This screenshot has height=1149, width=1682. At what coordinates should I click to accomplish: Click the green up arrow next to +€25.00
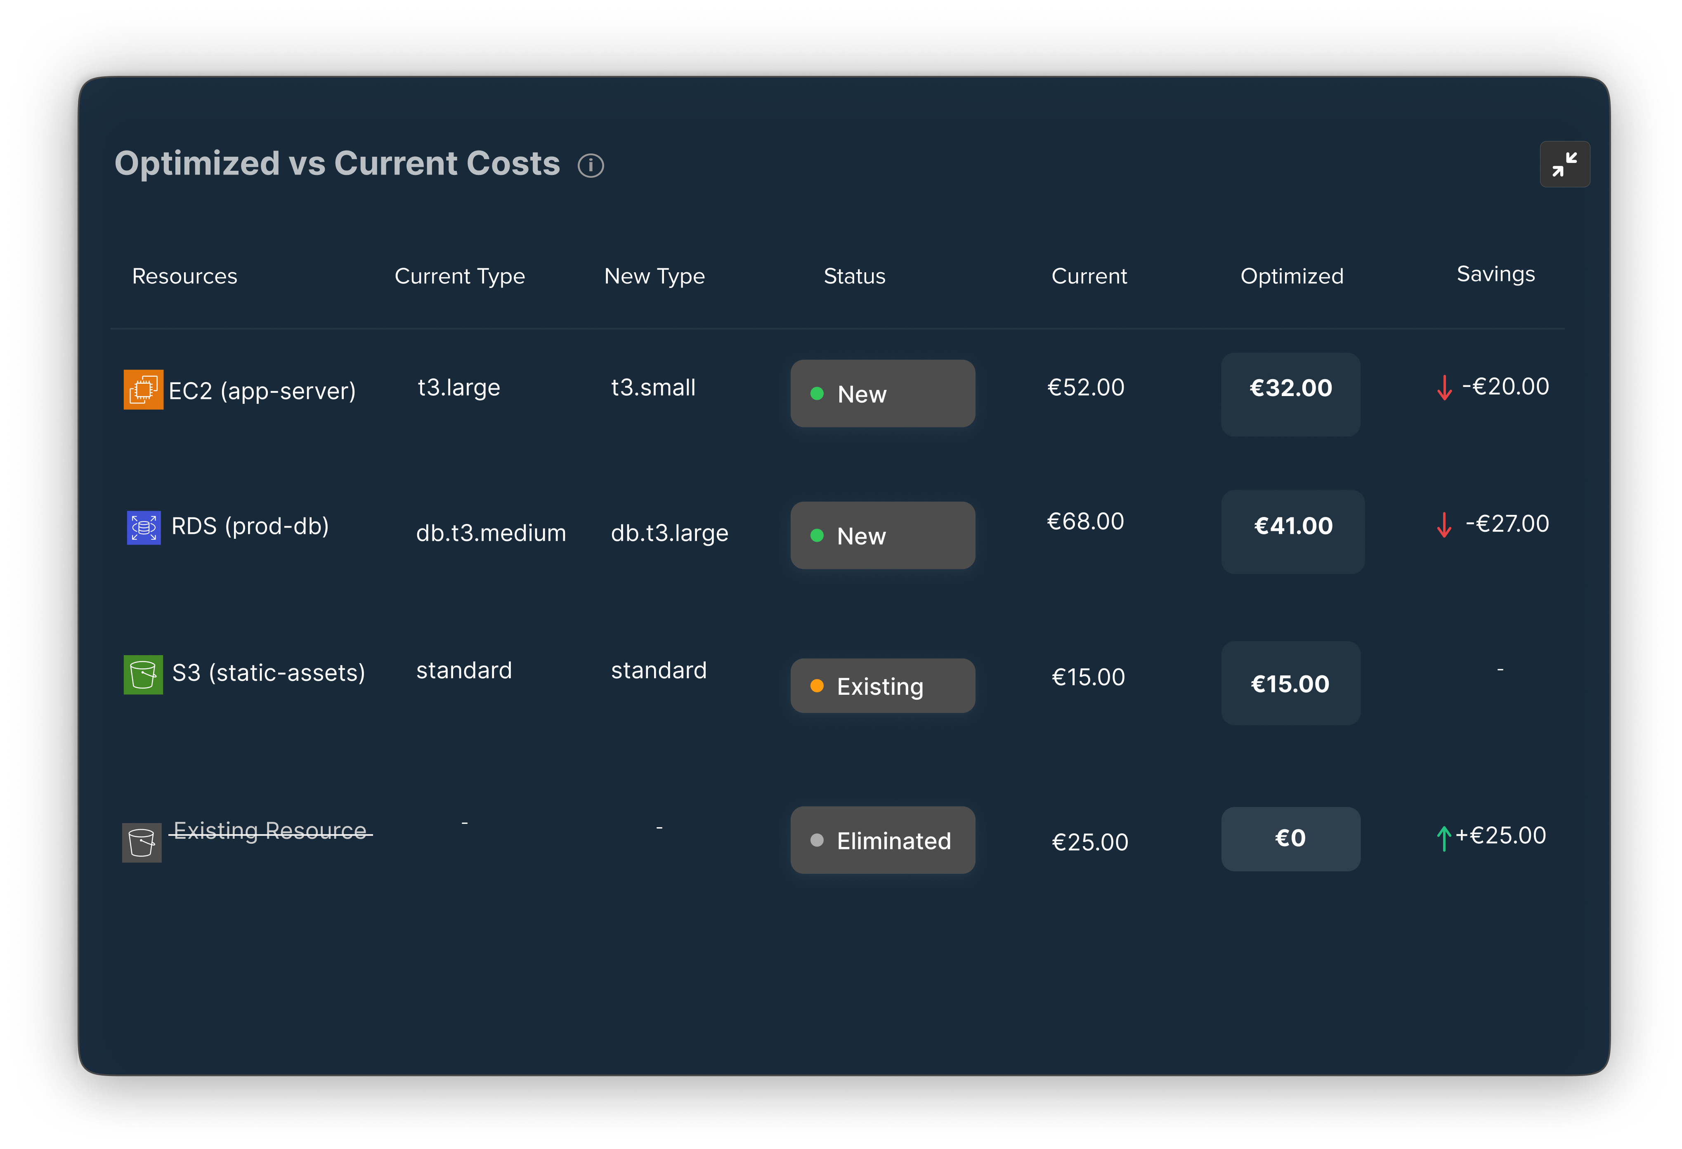click(x=1444, y=838)
